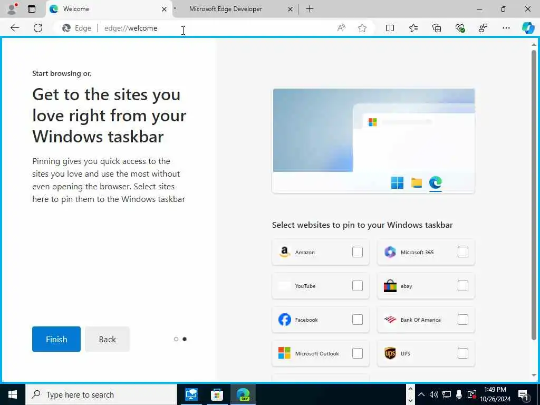Show hidden system tray icons chevron
This screenshot has width=540, height=405.
[421, 394]
